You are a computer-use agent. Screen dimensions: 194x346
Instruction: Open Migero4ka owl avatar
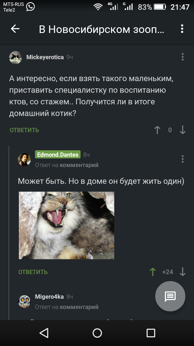point(24,301)
